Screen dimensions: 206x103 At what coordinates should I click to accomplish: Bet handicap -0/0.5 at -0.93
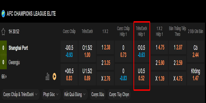69,51
